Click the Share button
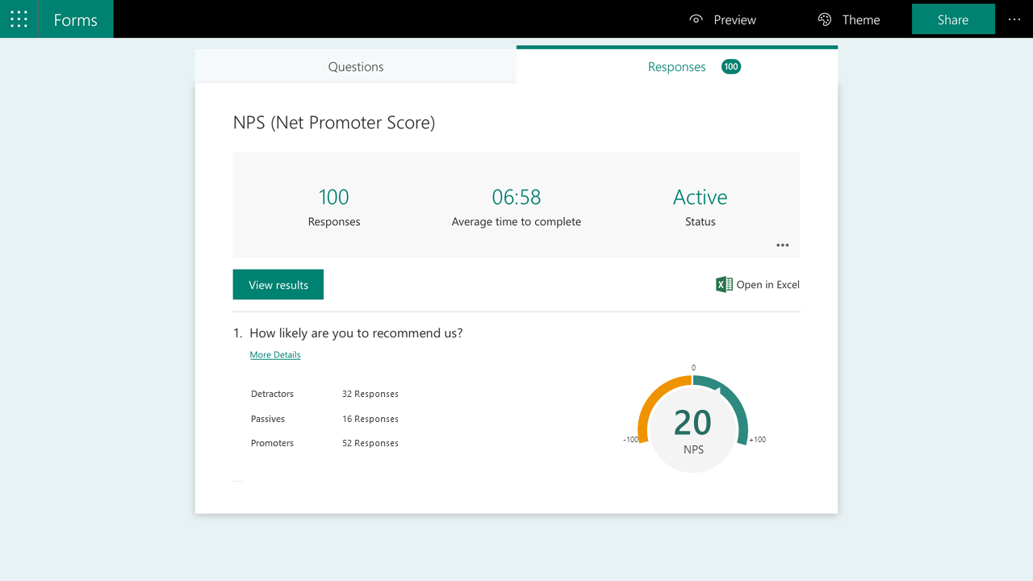 (953, 19)
